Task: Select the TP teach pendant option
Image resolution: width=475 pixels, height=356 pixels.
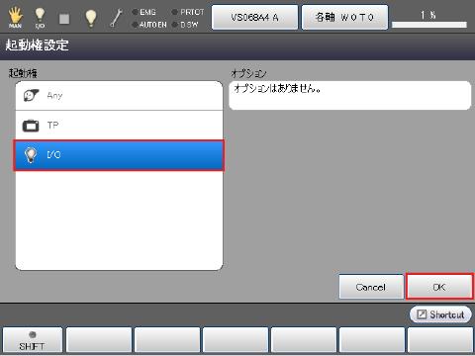Action: click(x=119, y=126)
